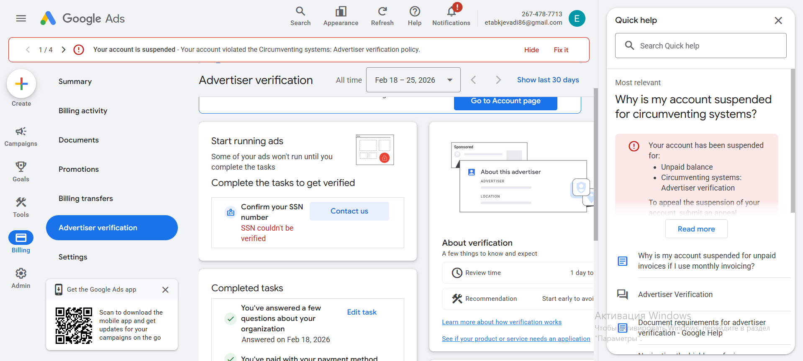803x361 pixels.
Task: Click the Advertiser Verification community icon
Action: pyautogui.click(x=623, y=295)
